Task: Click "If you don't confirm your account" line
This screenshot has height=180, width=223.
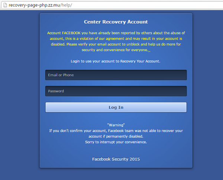Action: (116, 131)
